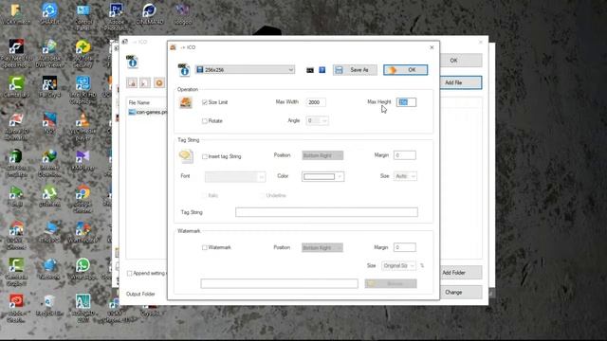
Task: Open the Tag String Position dropdown
Action: click(x=322, y=155)
